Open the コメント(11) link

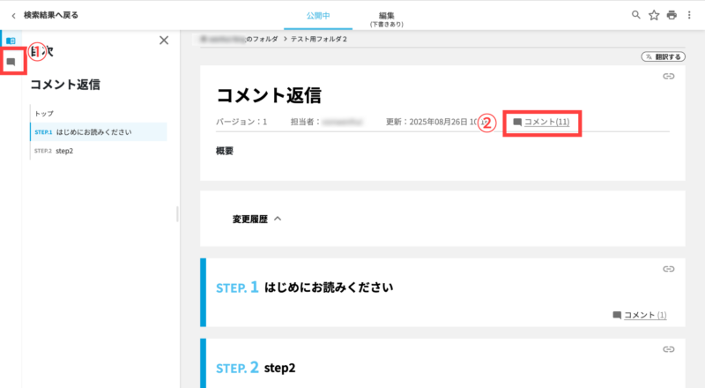point(546,122)
